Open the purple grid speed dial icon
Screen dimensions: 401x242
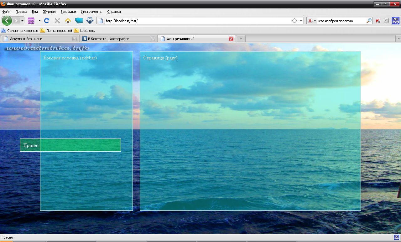31,21
